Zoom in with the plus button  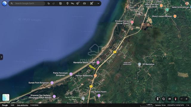187,99
